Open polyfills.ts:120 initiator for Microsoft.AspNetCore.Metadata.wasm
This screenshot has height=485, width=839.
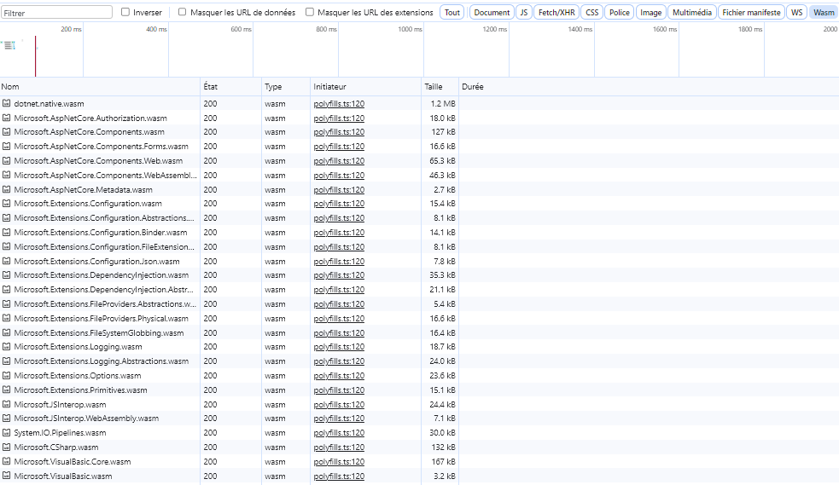point(339,189)
